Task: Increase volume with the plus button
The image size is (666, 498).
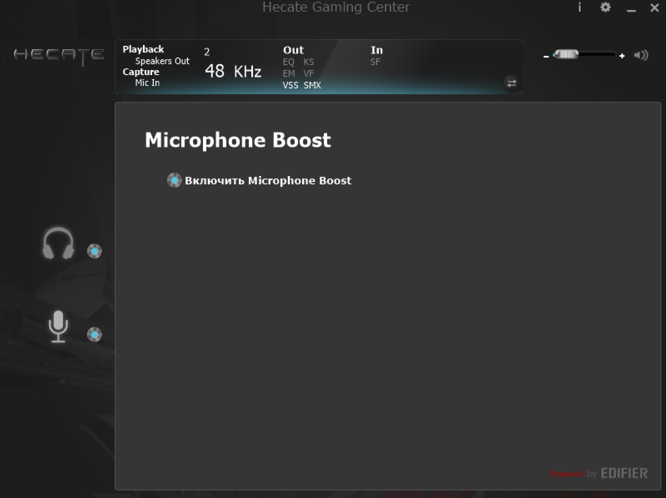Action: click(x=622, y=56)
